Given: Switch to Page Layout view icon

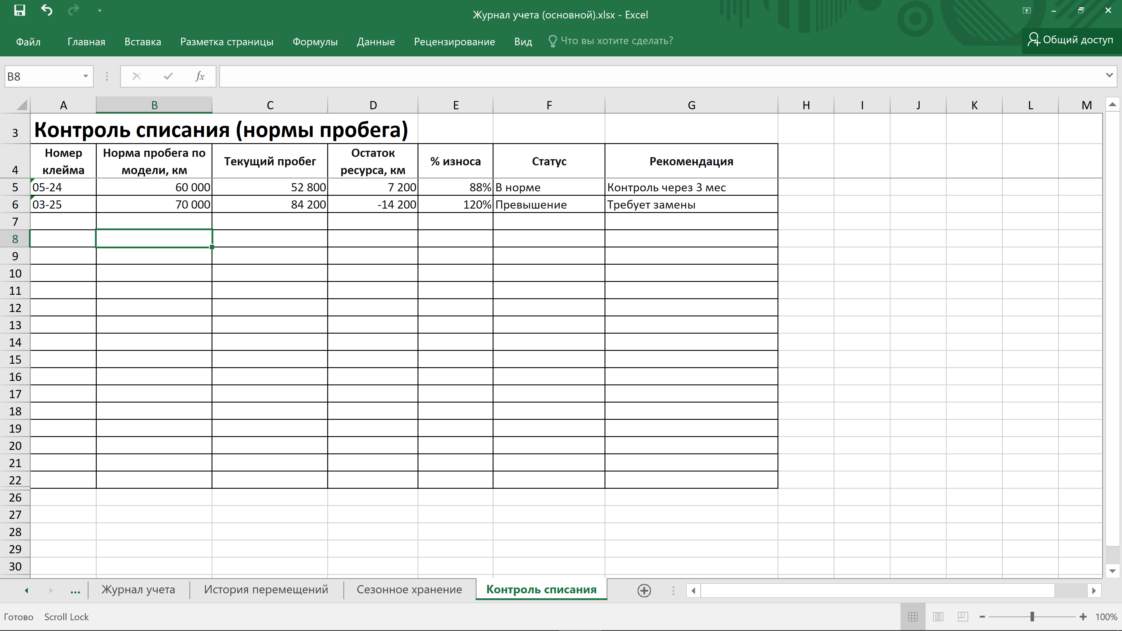Looking at the screenshot, I should [x=938, y=617].
